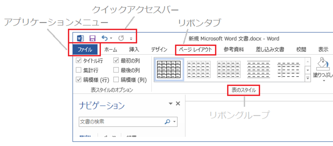Enable the 集計行 checkbox

point(79,70)
